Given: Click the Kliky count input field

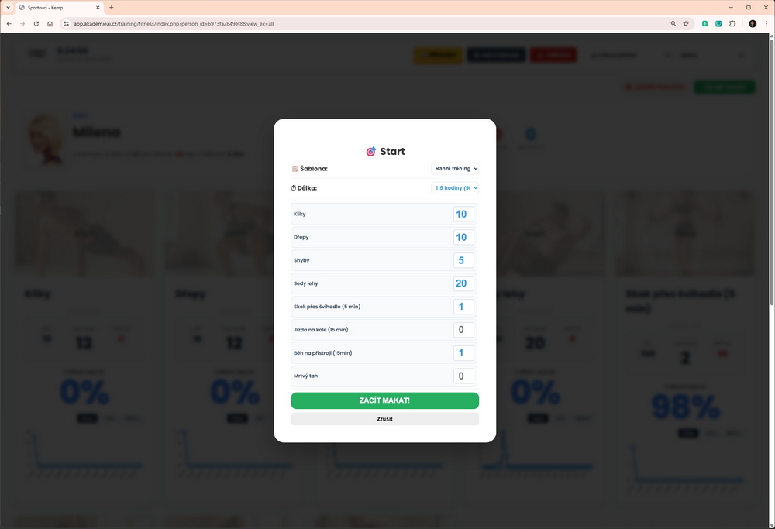Looking at the screenshot, I should (x=463, y=215).
